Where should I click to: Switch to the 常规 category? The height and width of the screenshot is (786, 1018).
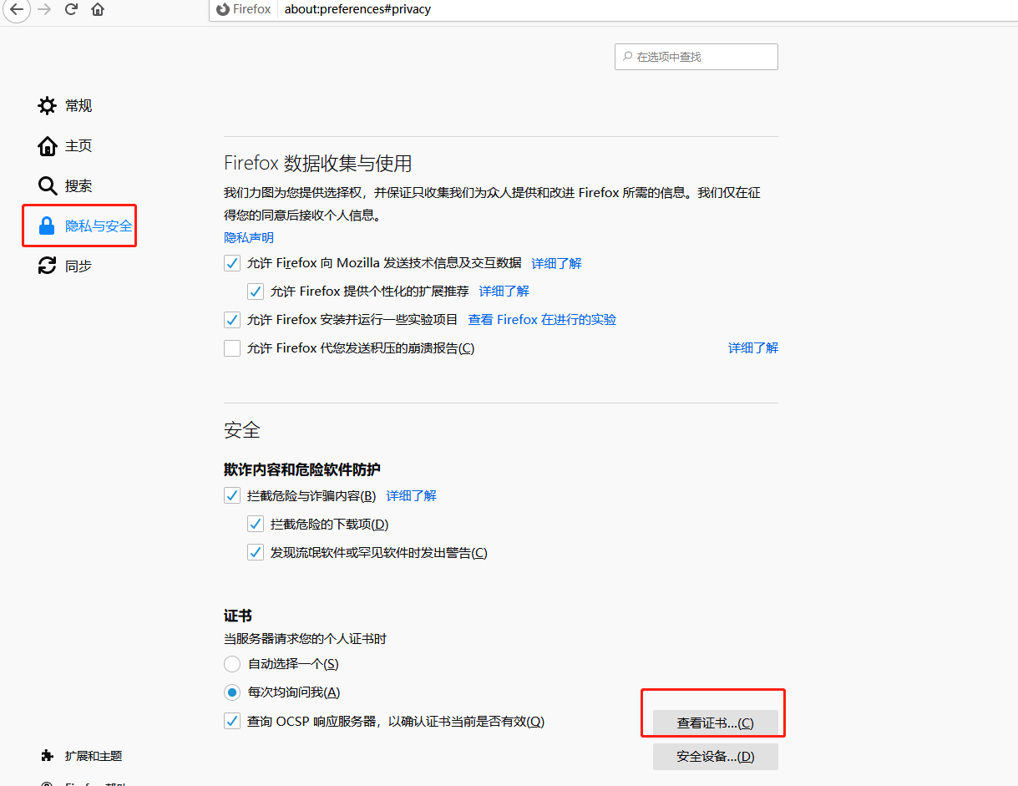(79, 106)
